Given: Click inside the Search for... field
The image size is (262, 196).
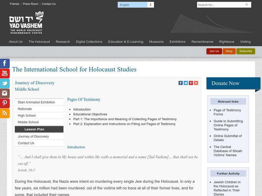Looking at the screenshot, I should pyautogui.click(x=220, y=5).
